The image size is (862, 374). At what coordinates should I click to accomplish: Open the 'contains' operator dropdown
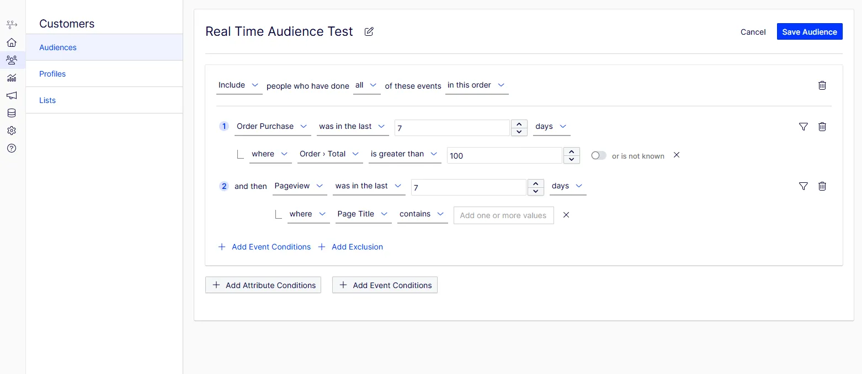tap(423, 214)
